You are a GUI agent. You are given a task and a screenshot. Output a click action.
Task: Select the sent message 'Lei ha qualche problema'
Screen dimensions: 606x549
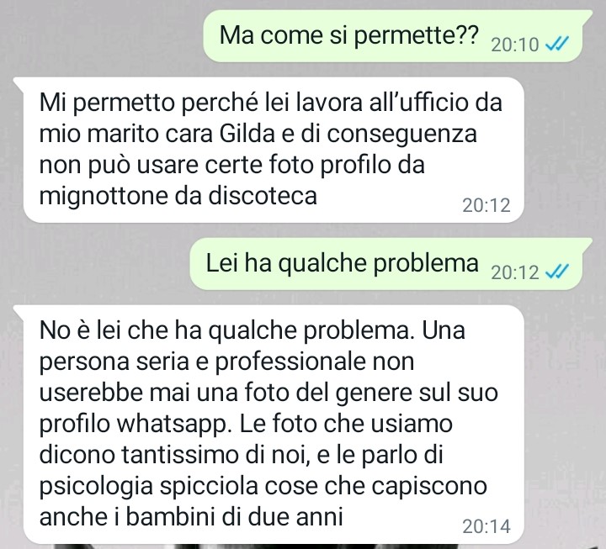click(x=391, y=264)
